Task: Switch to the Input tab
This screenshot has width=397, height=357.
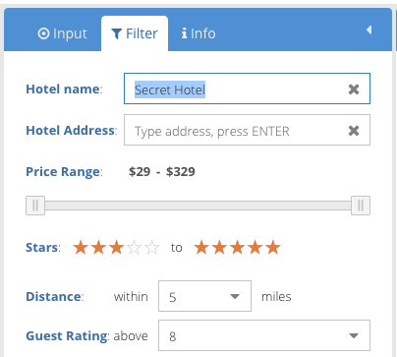Action: tap(63, 33)
